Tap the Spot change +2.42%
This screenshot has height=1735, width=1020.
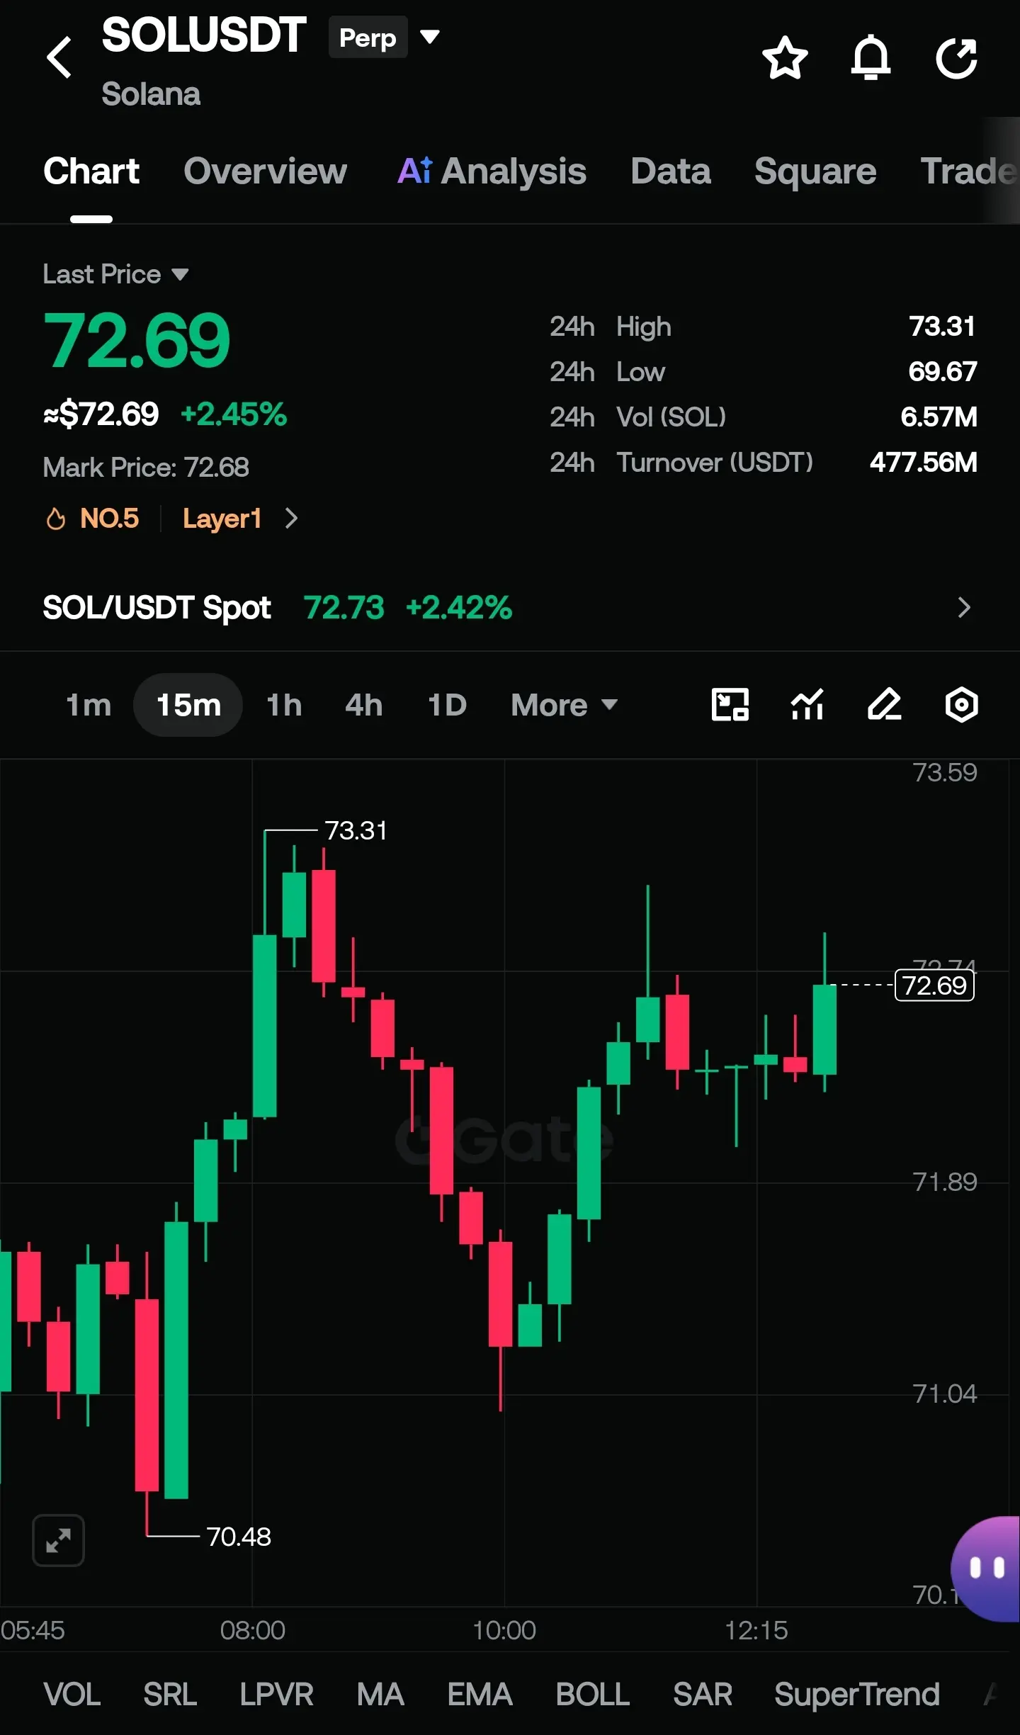459,608
